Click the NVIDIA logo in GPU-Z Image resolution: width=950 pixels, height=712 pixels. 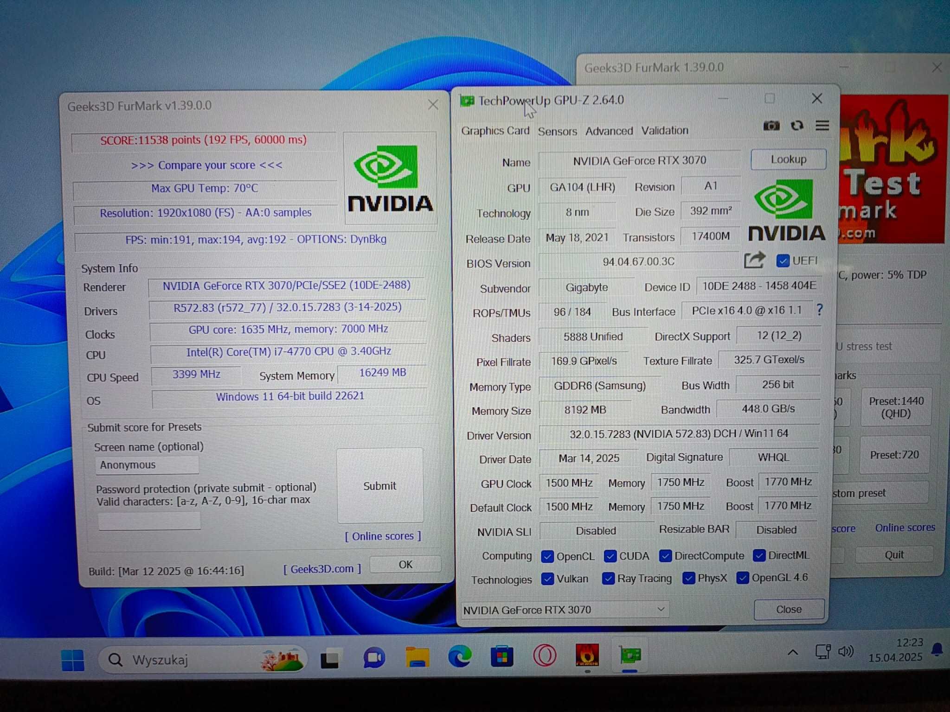[x=787, y=210]
